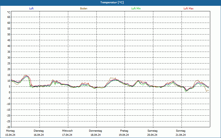Viewport: 221px width, 138px height.
Task: Click the 0 value on the y-axis
Action: 10,92
